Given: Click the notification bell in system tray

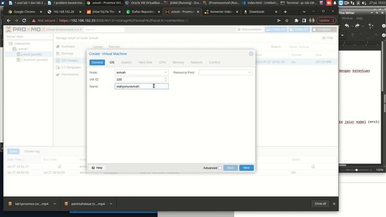Looking at the screenshot, I should click(335, 3).
